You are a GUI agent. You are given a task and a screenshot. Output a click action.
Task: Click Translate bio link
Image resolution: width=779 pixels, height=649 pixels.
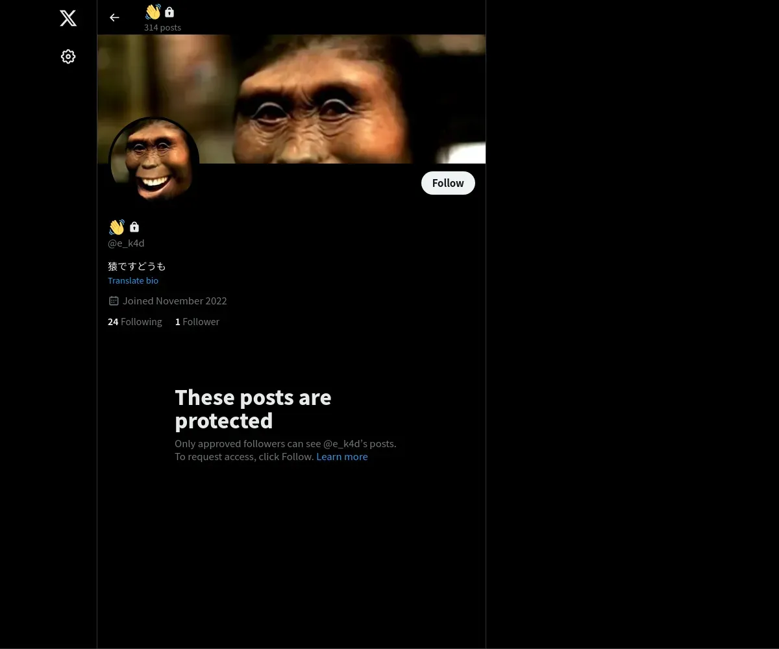pyautogui.click(x=133, y=280)
